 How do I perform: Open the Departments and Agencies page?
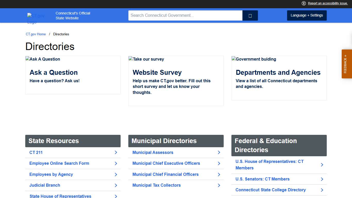coord(279,77)
